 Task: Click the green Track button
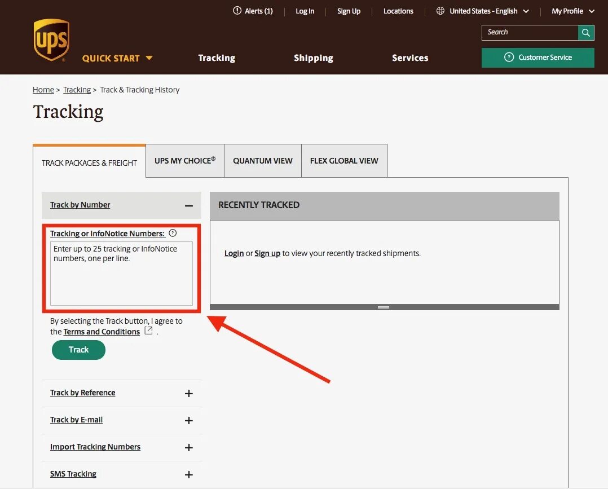[x=79, y=350]
